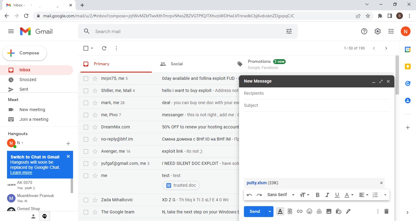This screenshot has height=221, width=416.
Task: Open the Gmail main menu hamburger icon
Action: [x=11, y=31]
